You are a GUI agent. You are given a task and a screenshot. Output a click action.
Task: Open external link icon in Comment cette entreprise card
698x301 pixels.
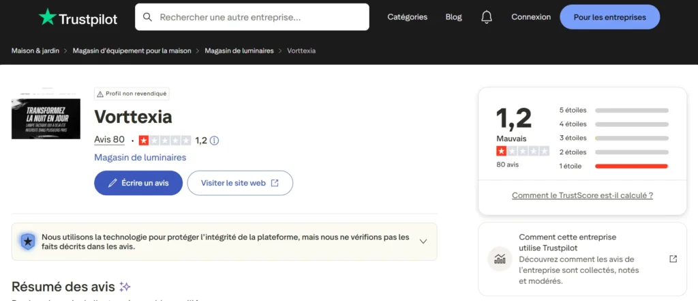tap(673, 259)
